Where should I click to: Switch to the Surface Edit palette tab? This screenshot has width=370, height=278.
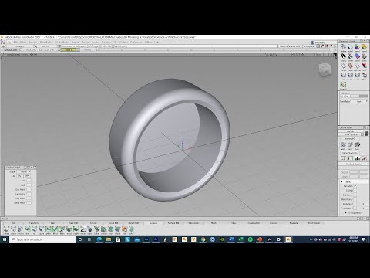173,223
